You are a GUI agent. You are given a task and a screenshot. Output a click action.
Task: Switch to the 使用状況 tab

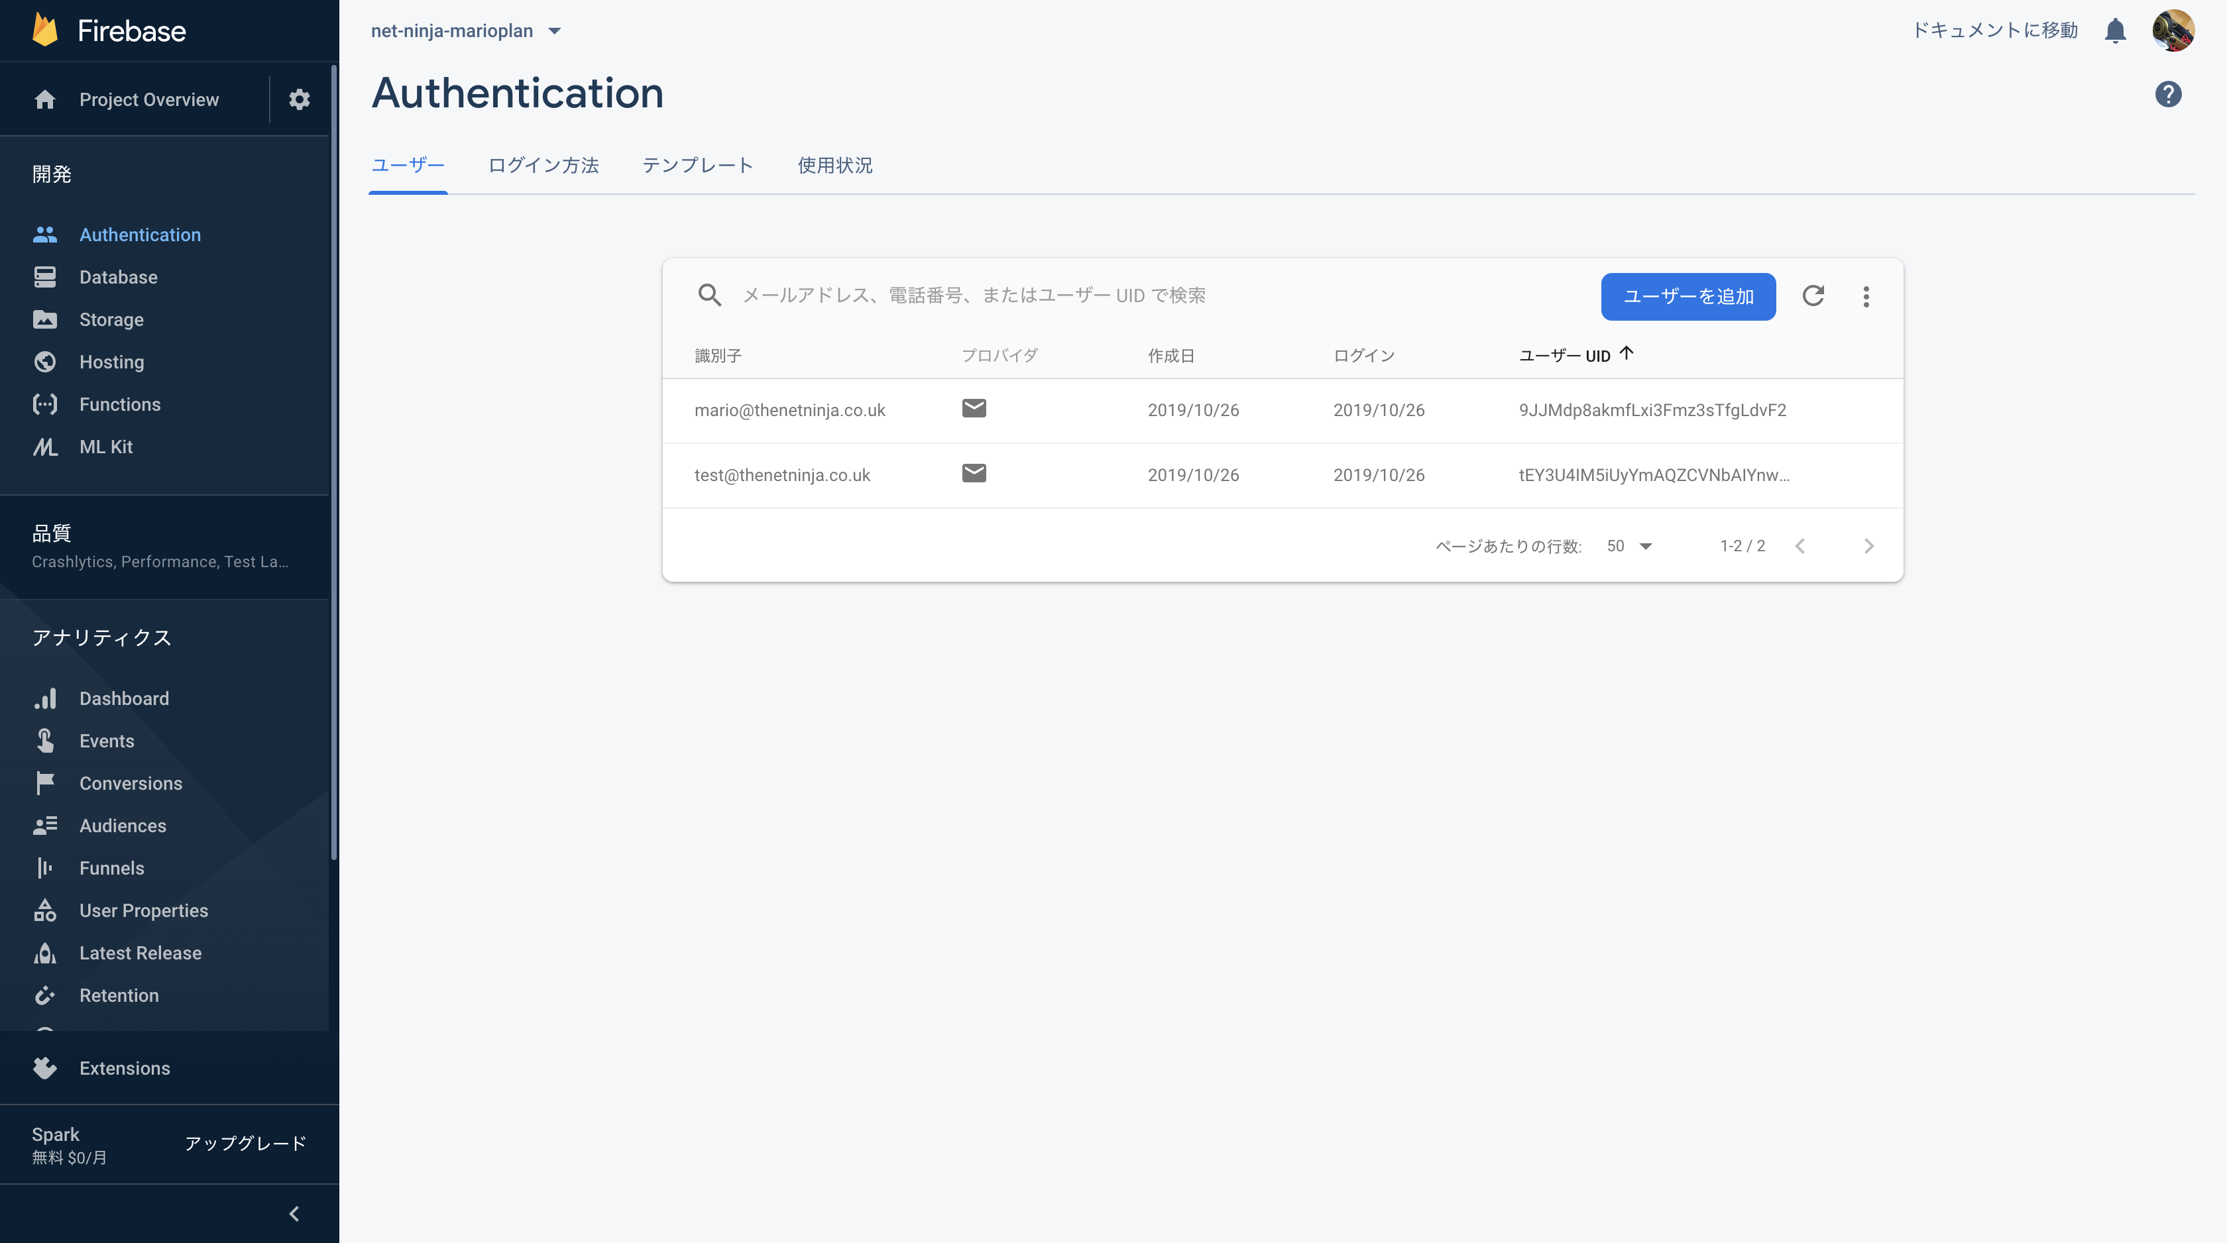pos(834,165)
